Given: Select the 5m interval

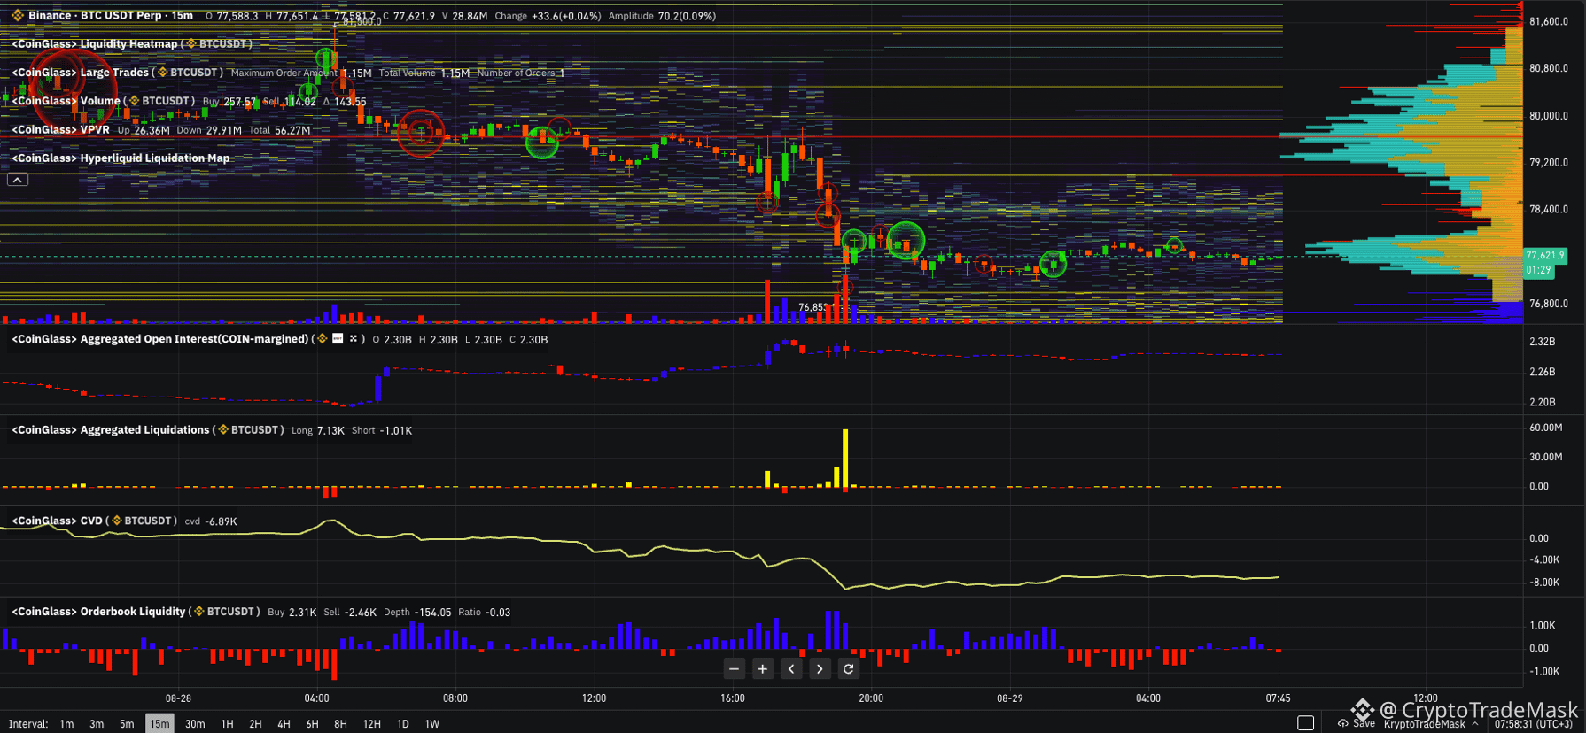Looking at the screenshot, I should click(127, 724).
